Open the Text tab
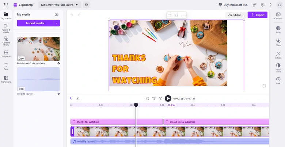285x147 pixels. tap(6, 67)
